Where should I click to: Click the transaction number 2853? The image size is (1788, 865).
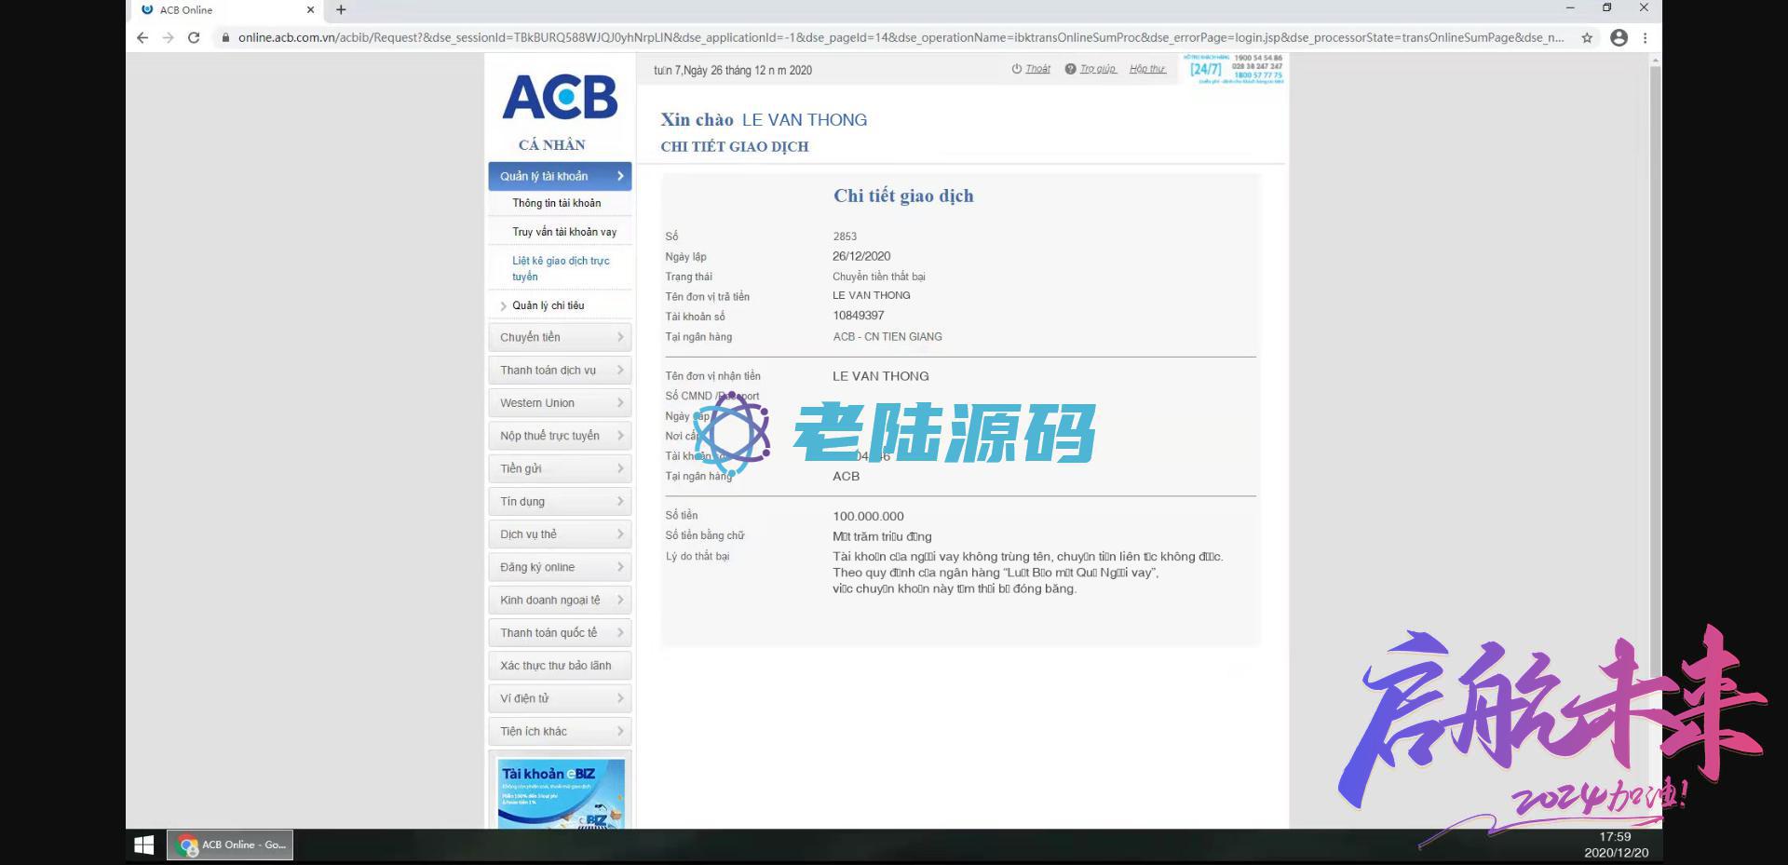pos(845,237)
